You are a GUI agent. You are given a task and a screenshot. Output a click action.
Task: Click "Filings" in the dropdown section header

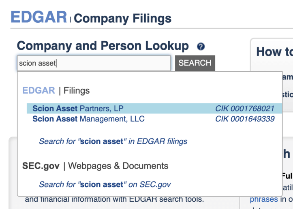click(77, 90)
